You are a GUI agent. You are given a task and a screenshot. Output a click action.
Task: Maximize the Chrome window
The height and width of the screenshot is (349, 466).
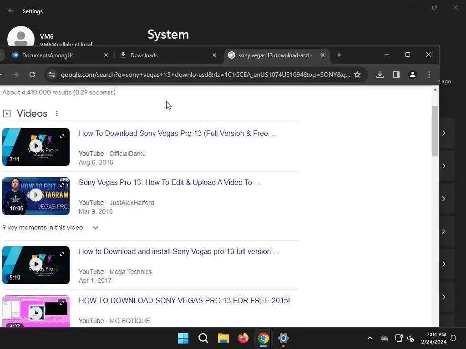[408, 55]
